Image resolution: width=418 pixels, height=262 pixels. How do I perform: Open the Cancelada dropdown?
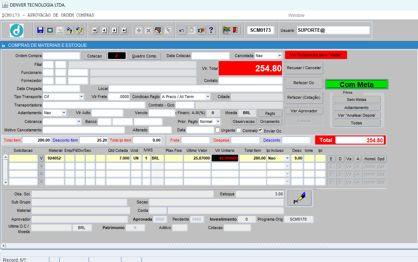[x=280, y=56]
